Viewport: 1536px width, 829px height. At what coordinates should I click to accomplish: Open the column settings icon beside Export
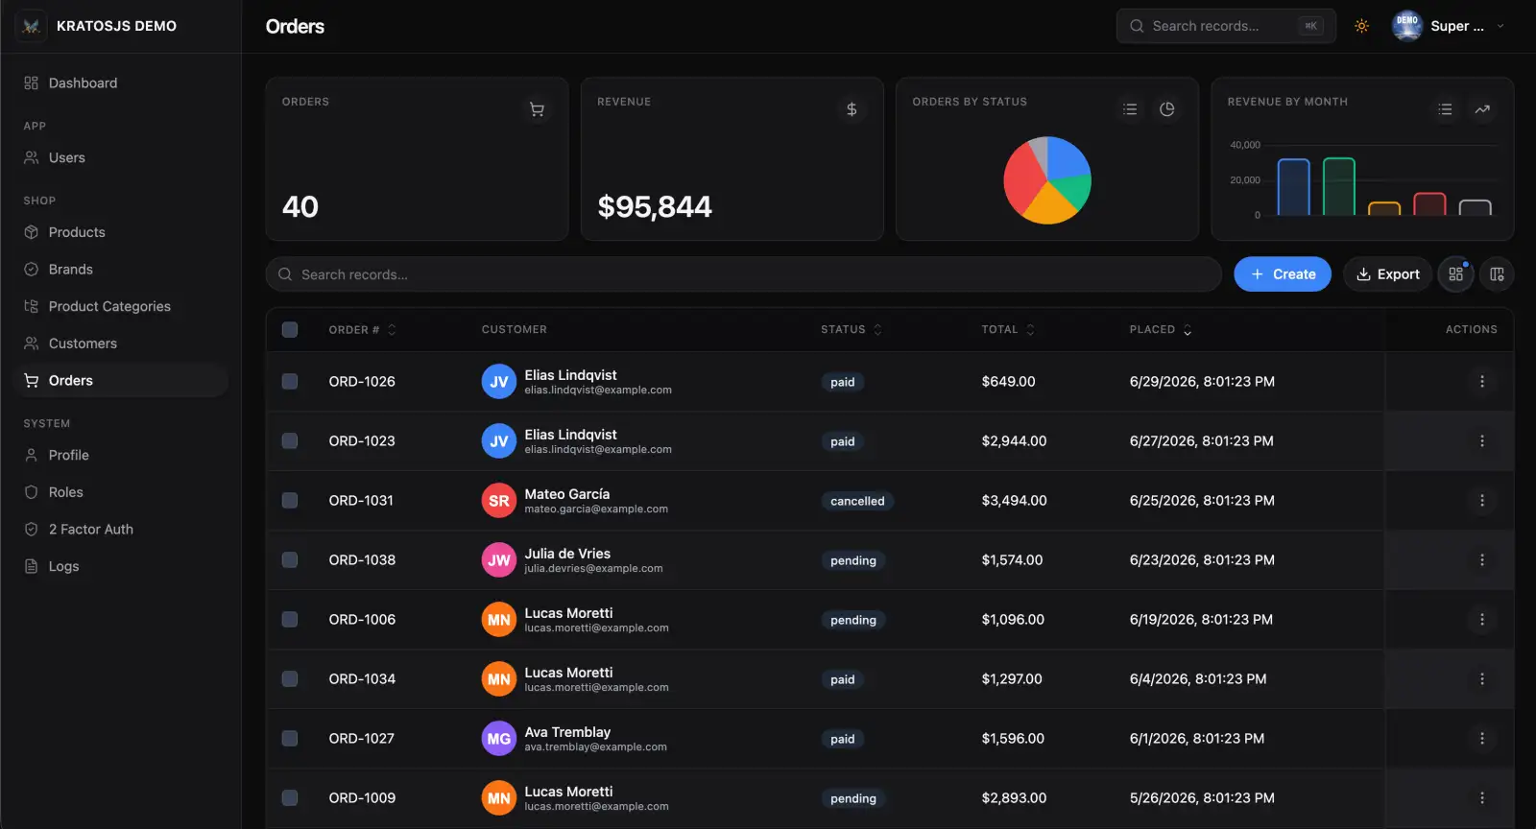point(1497,274)
